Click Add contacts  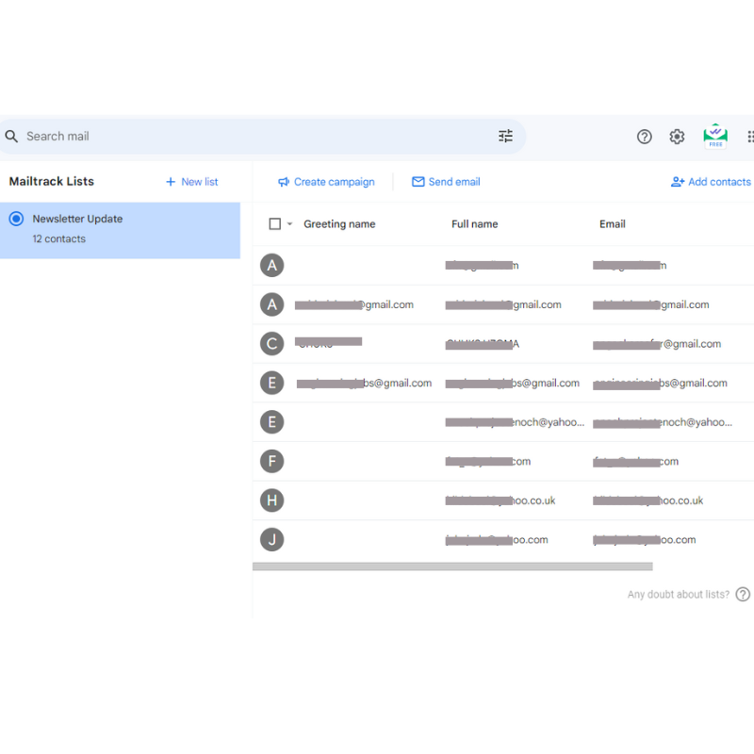pyautogui.click(x=712, y=182)
